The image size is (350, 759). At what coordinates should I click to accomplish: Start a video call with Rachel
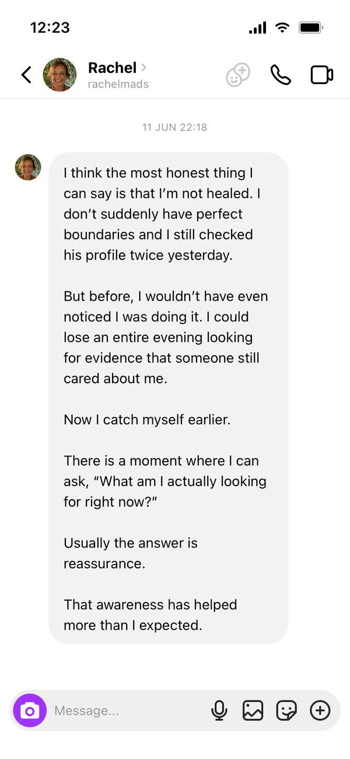pos(321,75)
